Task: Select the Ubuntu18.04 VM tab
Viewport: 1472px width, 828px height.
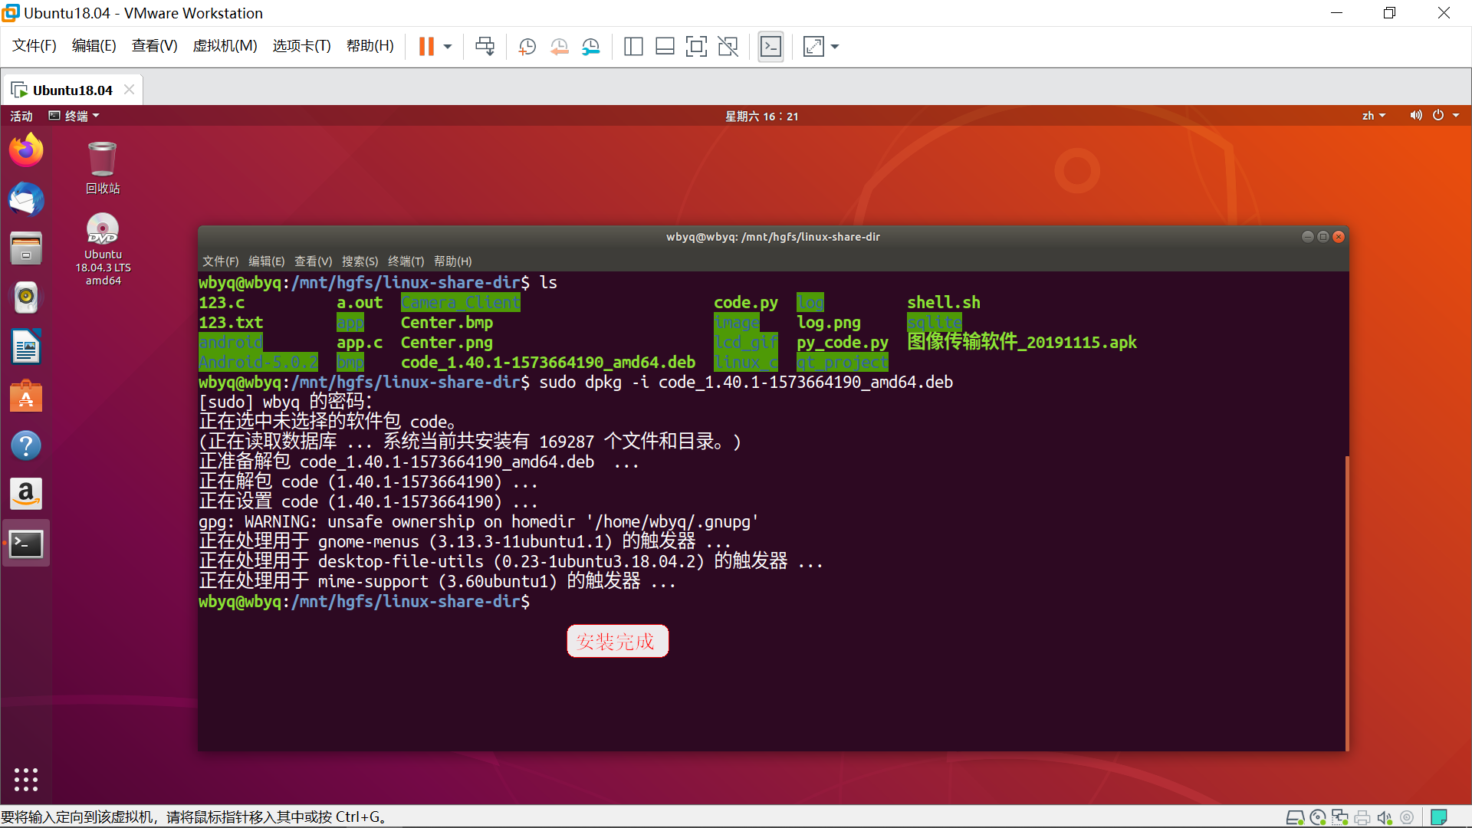Action: pos(72,90)
